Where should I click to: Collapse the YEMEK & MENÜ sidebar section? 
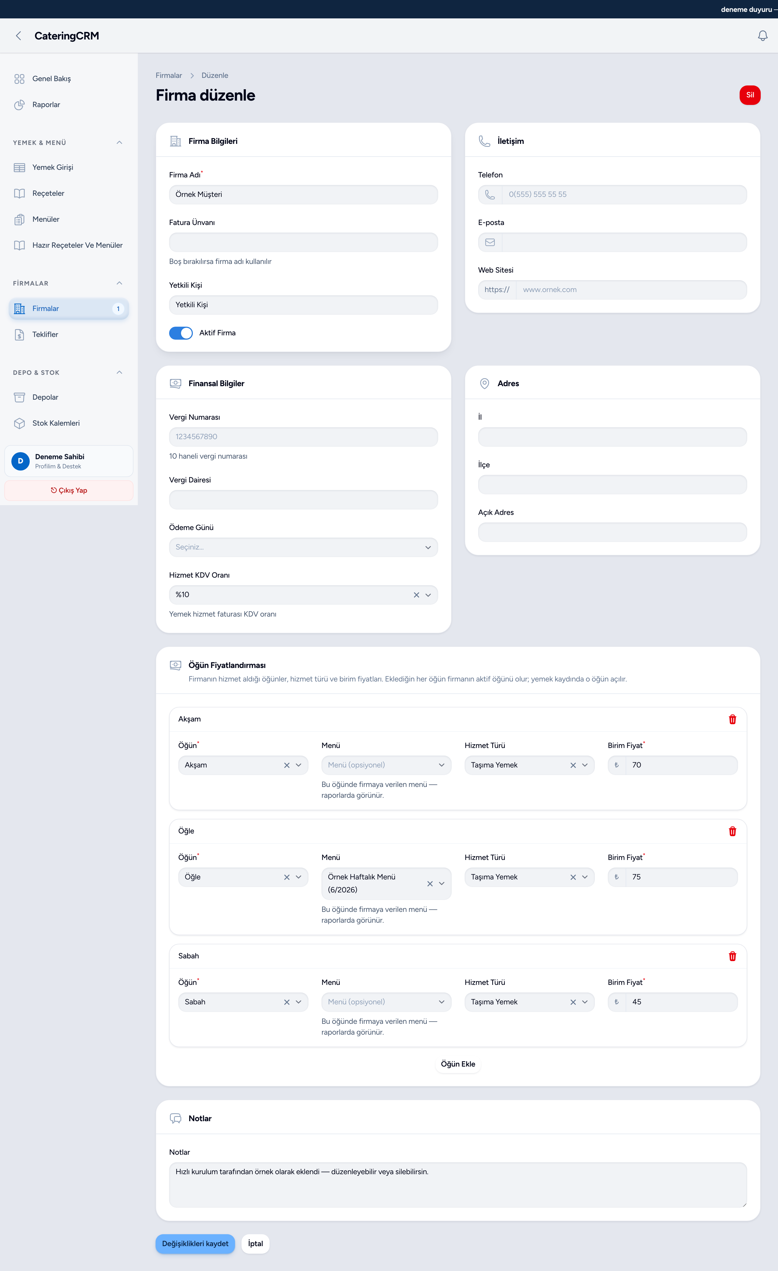point(119,142)
